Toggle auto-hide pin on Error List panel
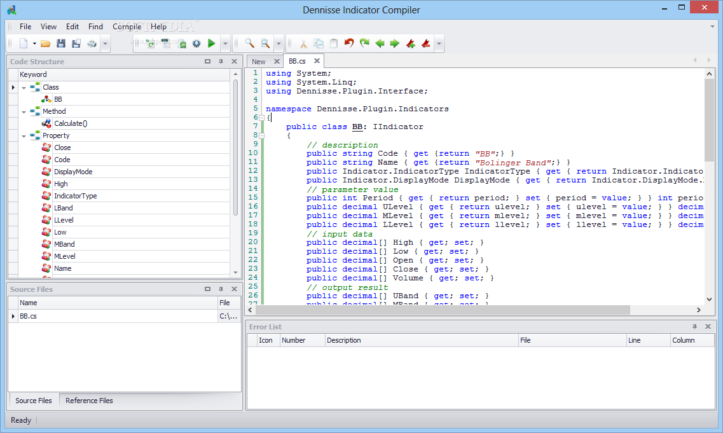This screenshot has width=723, height=433. (x=694, y=327)
